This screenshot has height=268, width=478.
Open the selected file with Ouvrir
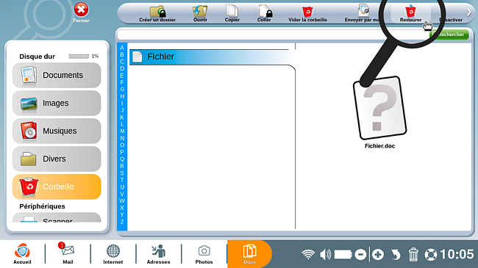(200, 14)
